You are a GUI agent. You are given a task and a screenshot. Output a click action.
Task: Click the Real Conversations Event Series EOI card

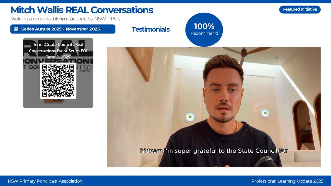tap(58, 73)
